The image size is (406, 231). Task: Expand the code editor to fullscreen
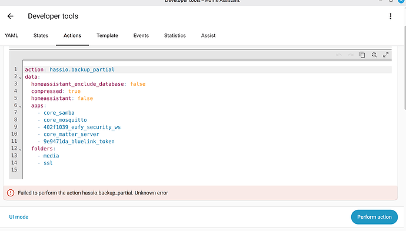pyautogui.click(x=386, y=55)
